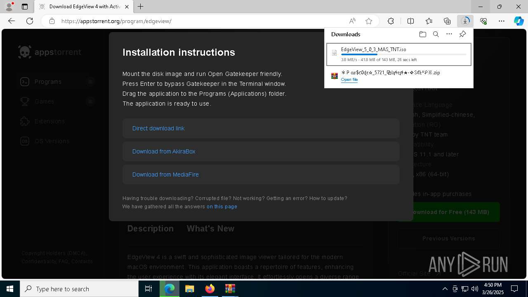The height and width of the screenshot is (297, 528).
Task: Open Windows Start menu
Action: 10,289
